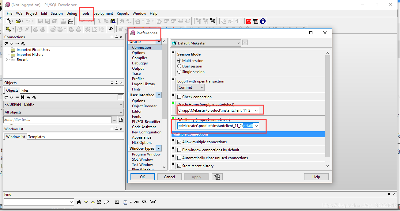The width and height of the screenshot is (400, 211).
Task: Click filter definition icon beside filter ellipsis
Action: coord(121,120)
